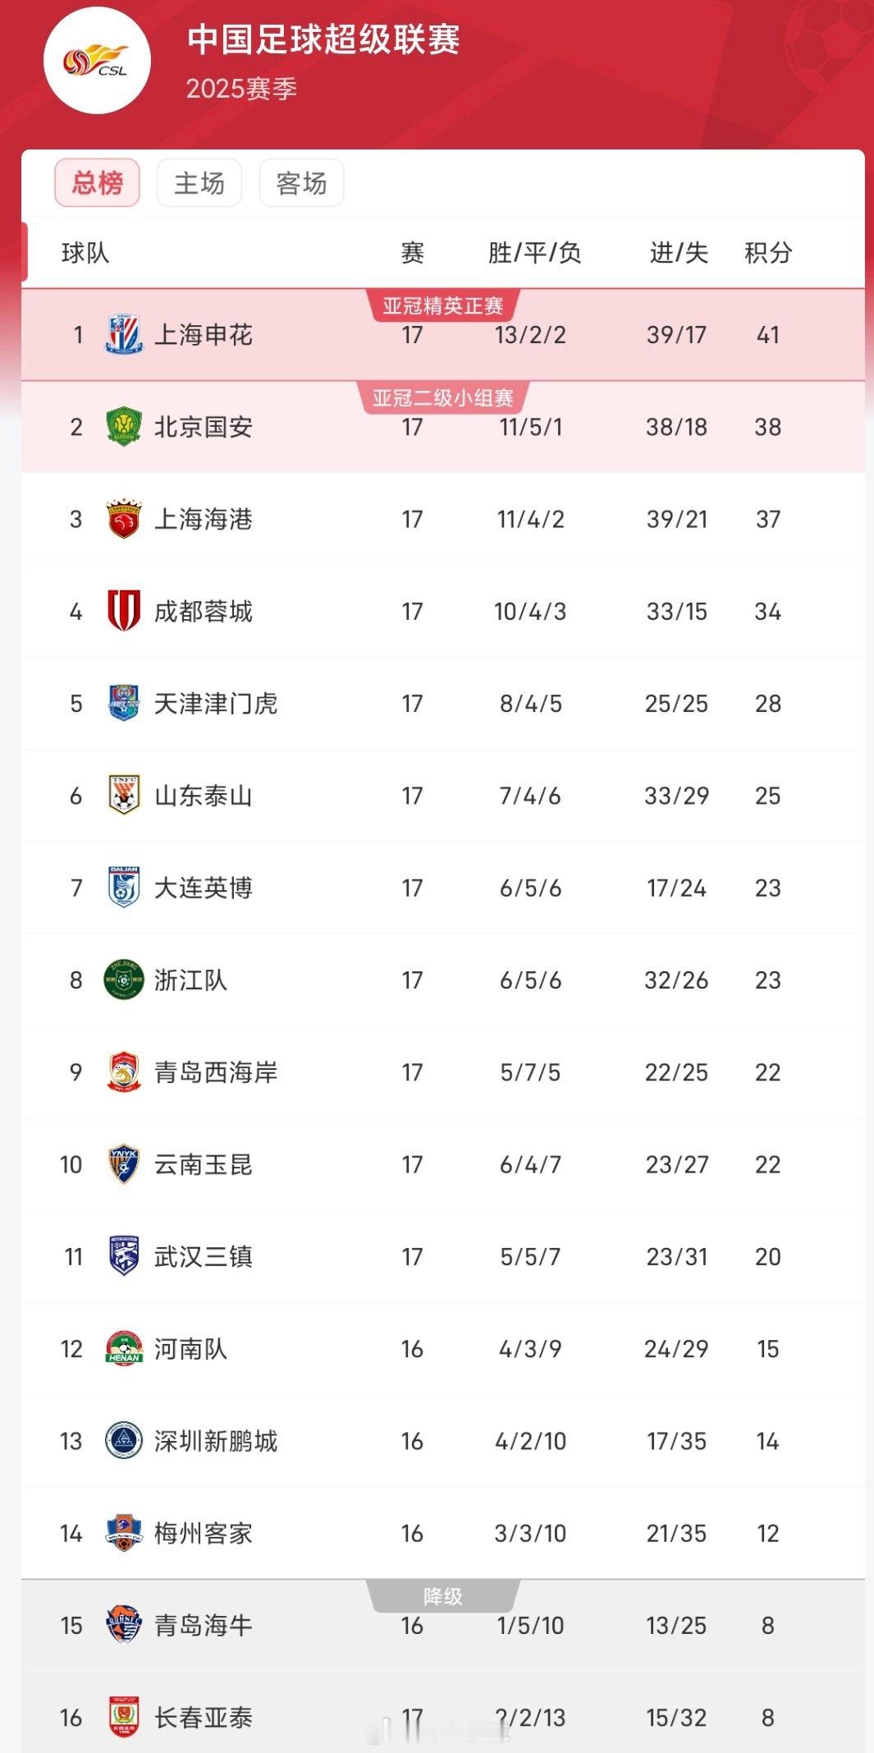
Task: Tap the Beijing Guoan green crest
Action: click(124, 426)
